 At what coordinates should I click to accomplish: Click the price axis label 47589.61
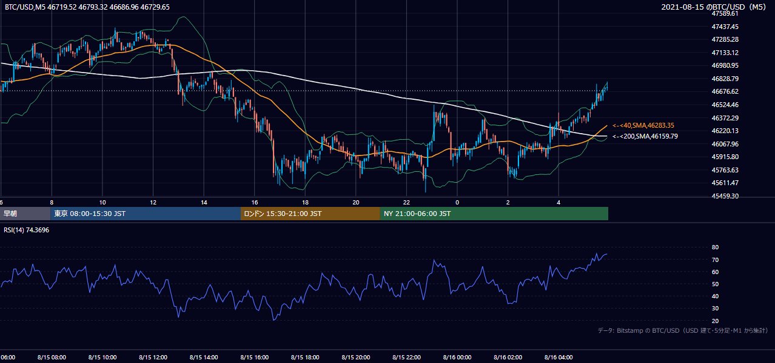(x=725, y=13)
